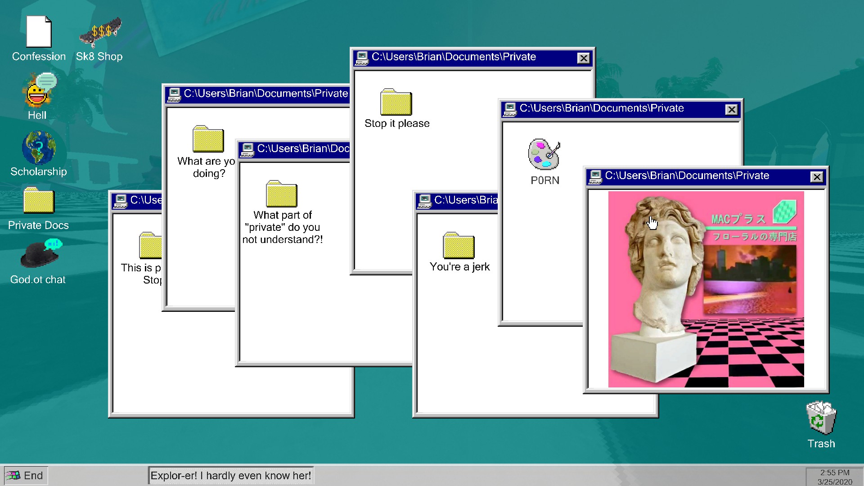Open the 'What are you doing?' folder
Viewport: 864px width, 486px height.
click(208, 139)
